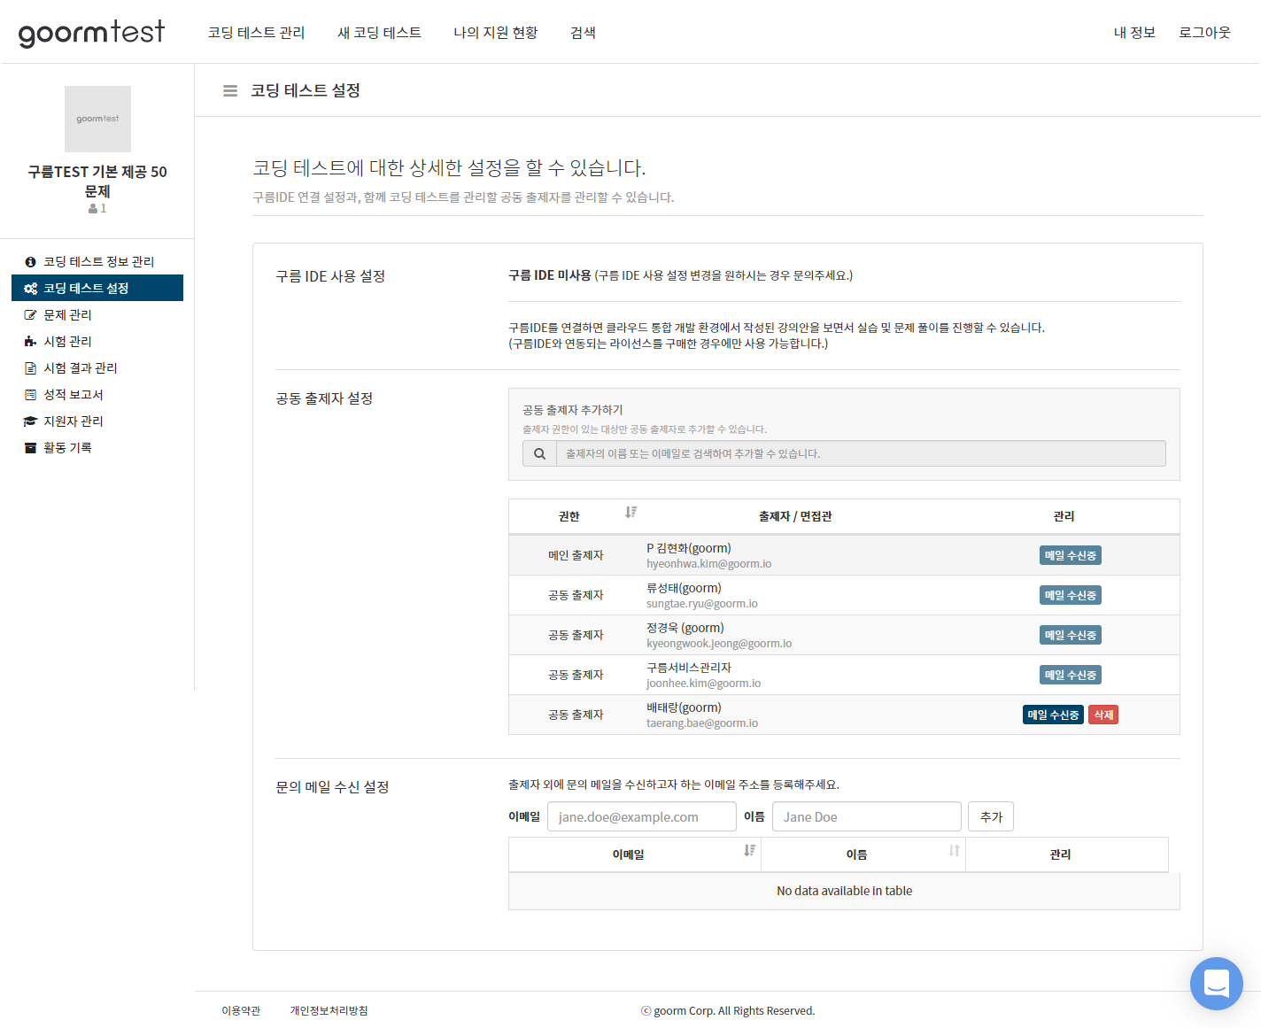Click the search magnifier icon in 공동 출제자 추가하기

pyautogui.click(x=539, y=454)
